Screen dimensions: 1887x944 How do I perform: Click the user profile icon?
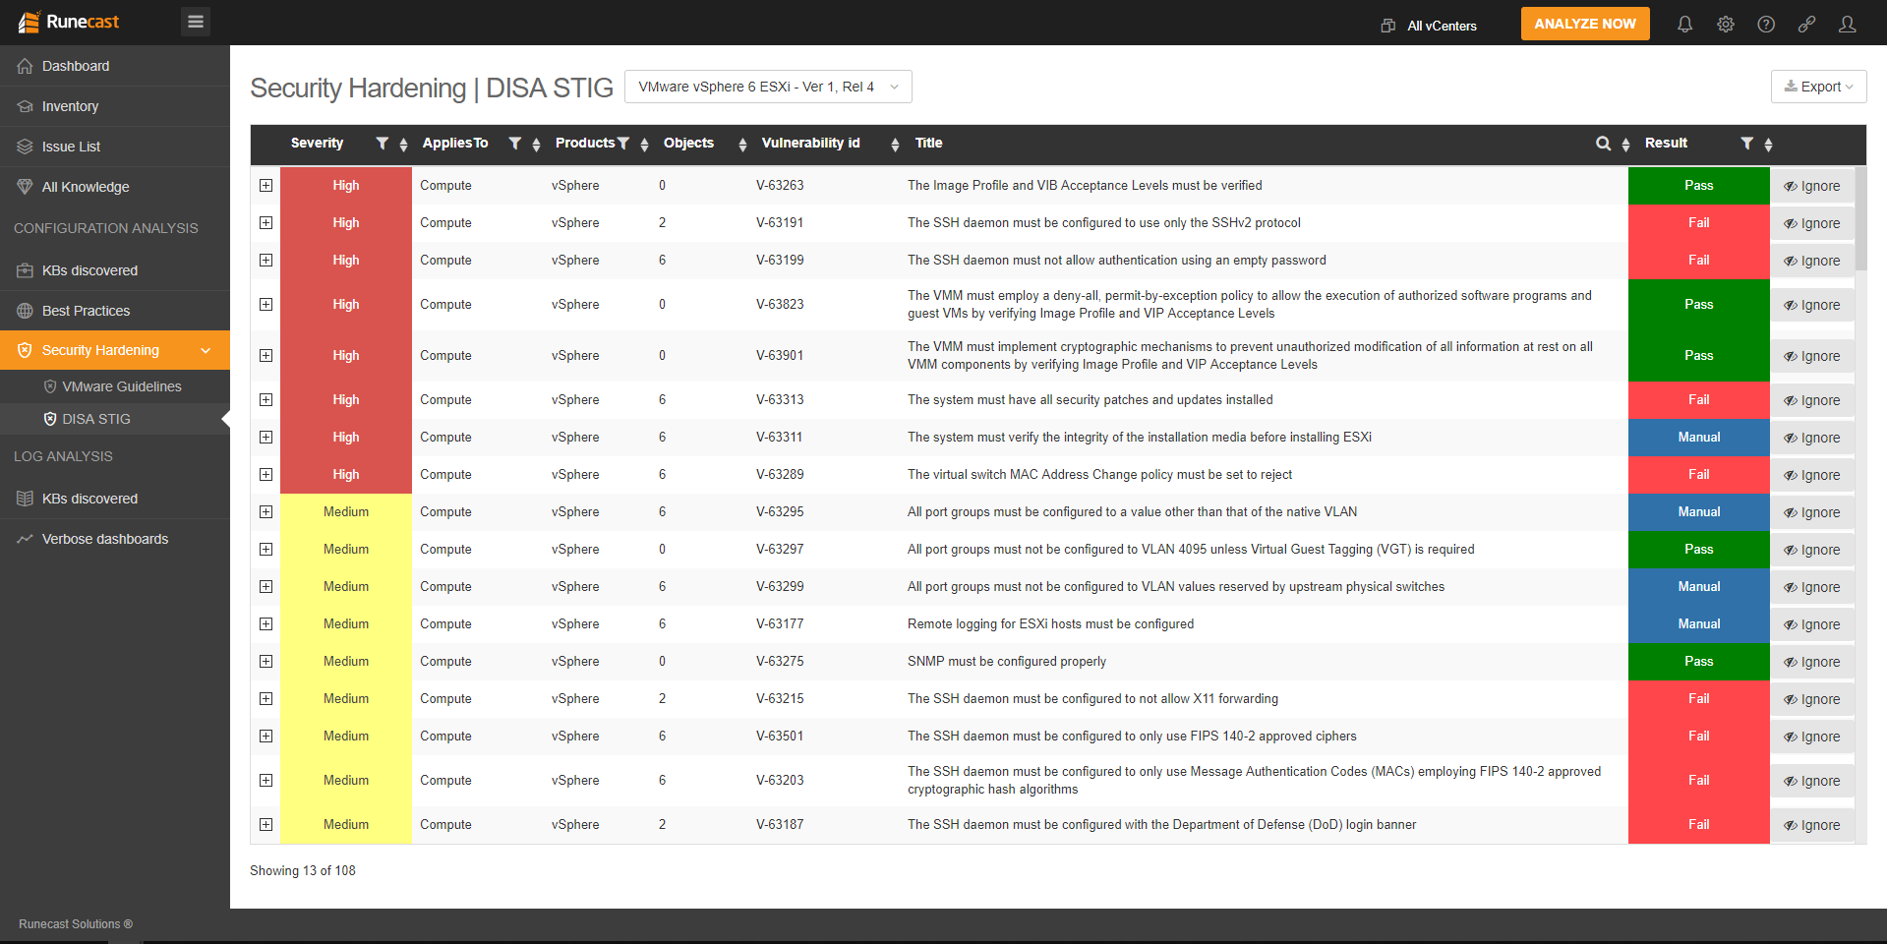pyautogui.click(x=1849, y=24)
